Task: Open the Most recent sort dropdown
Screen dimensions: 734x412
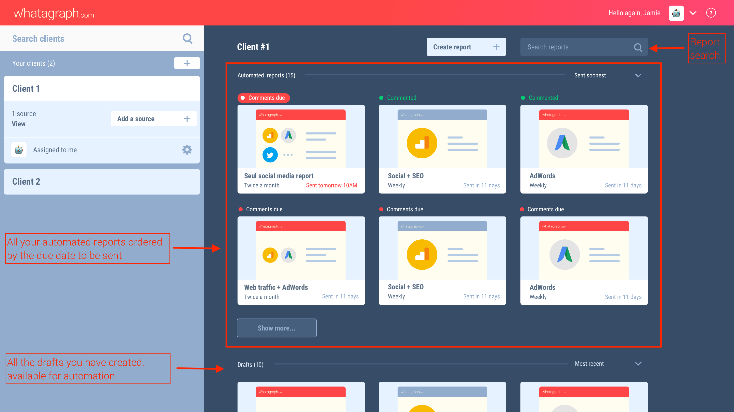Action: pos(608,364)
